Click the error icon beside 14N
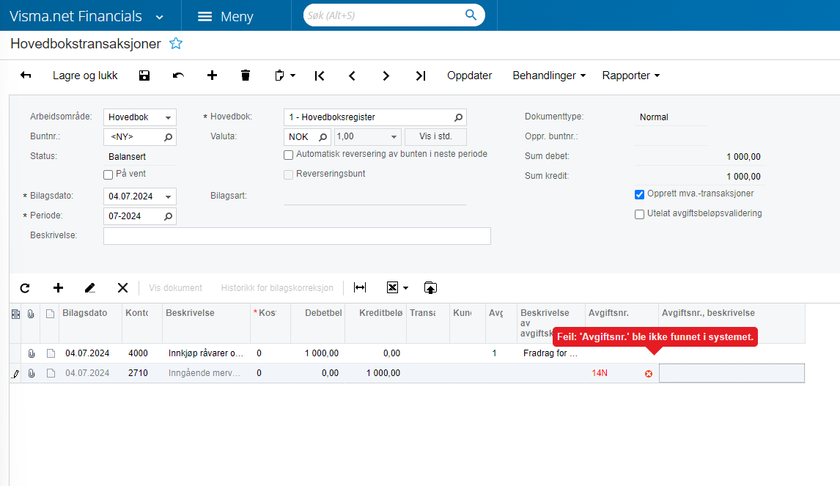Viewport: 840px width, 486px height. [x=649, y=373]
